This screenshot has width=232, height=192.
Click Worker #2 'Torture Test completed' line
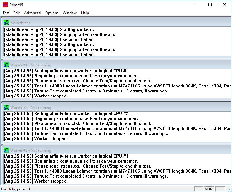[86, 133]
